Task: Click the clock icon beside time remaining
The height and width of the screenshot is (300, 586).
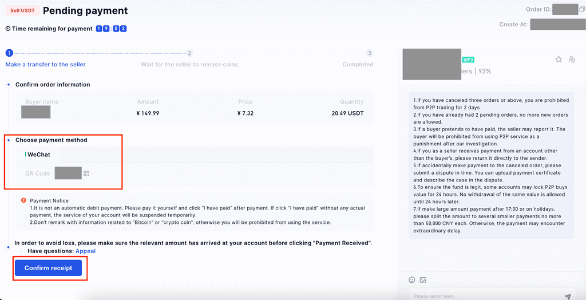Action: 8,29
